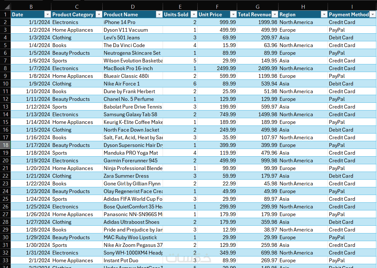Select unit price 15.99 cell
This screenshot has height=268, width=377.
coord(217,45)
